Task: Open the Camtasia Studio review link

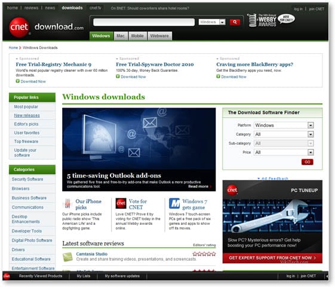Action: click(91, 254)
